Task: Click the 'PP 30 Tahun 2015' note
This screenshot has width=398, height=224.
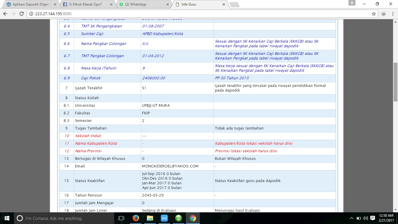Action: (232, 78)
